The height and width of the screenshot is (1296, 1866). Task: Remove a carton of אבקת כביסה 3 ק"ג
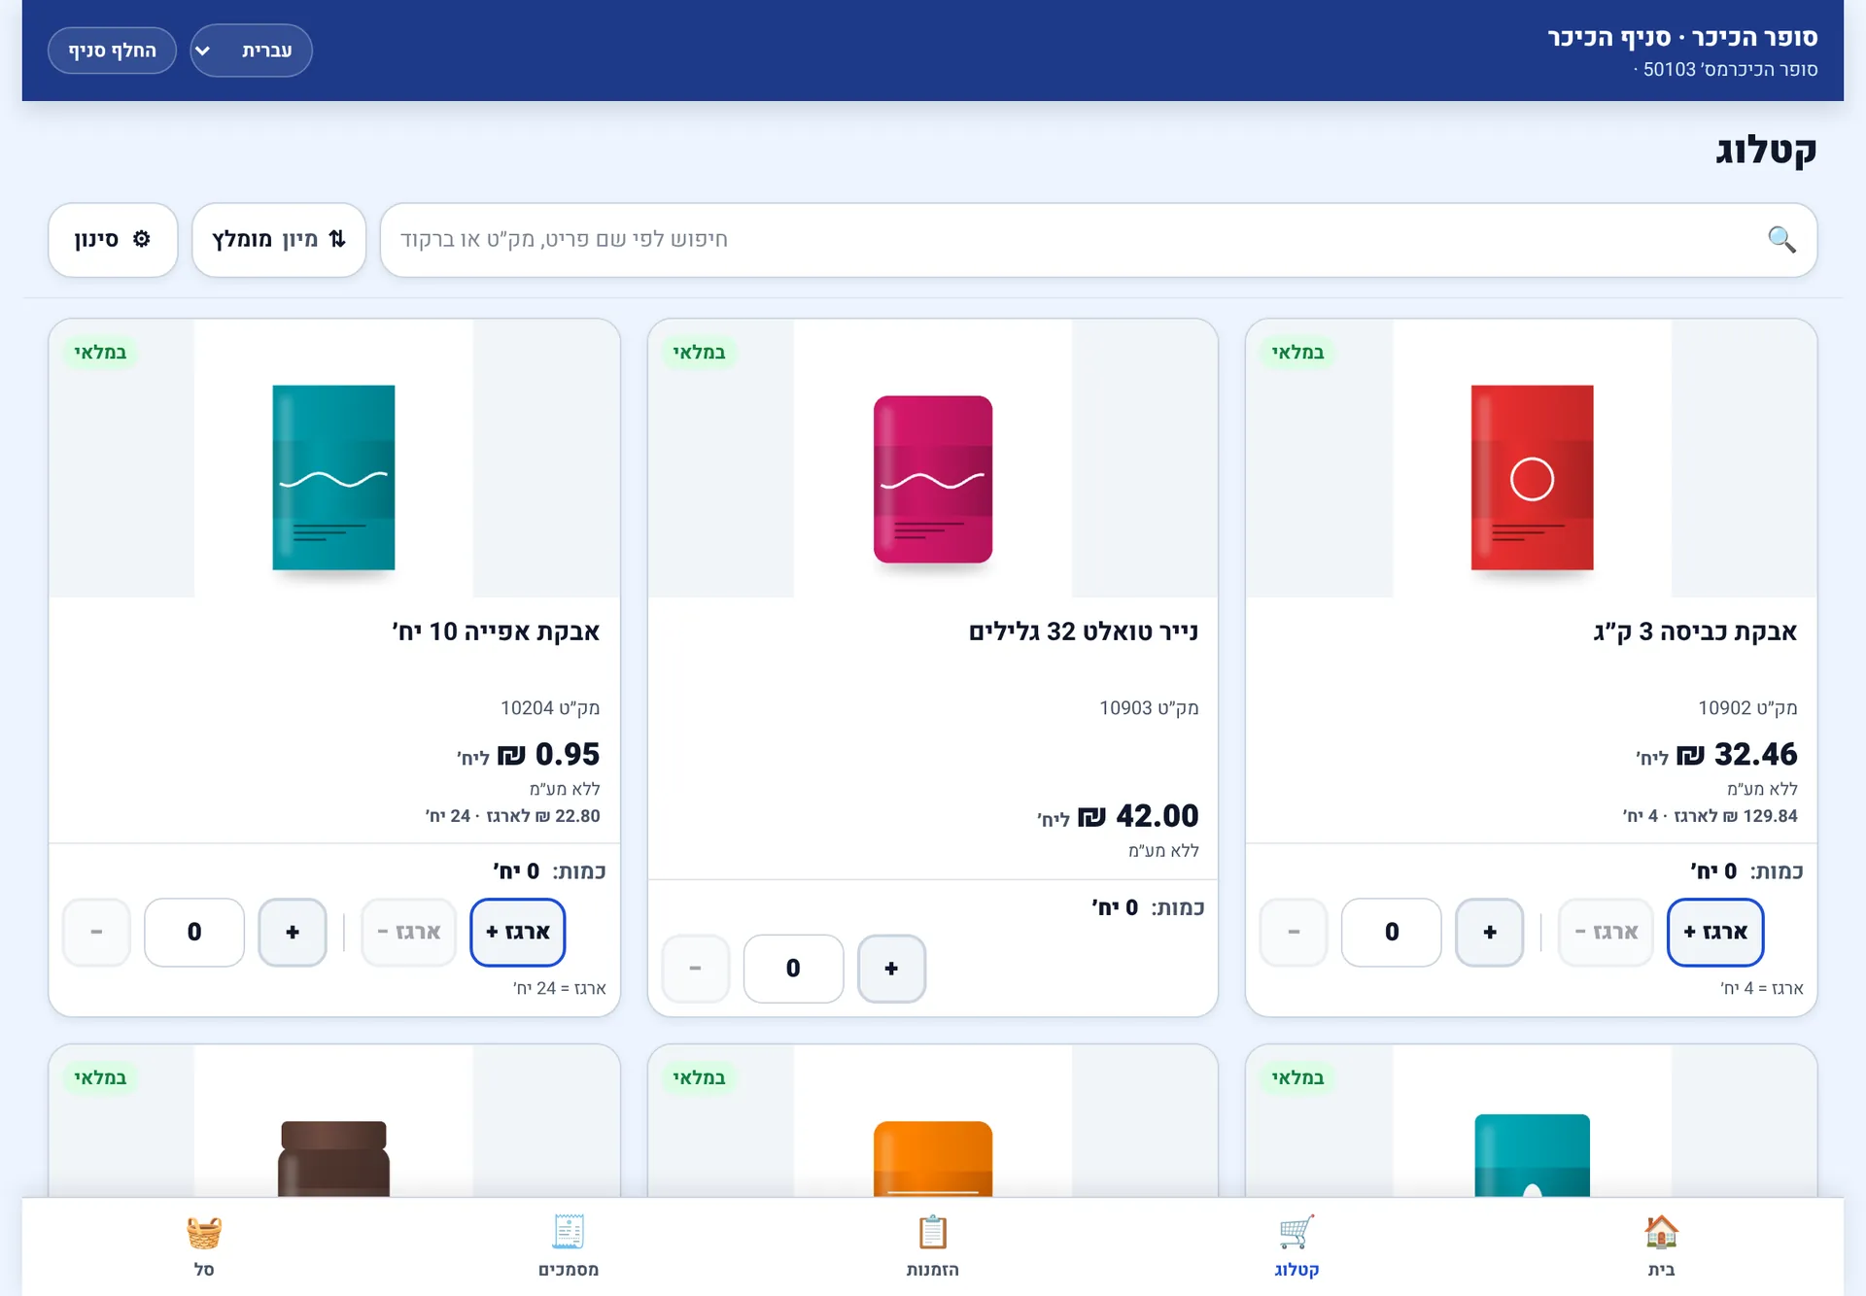[x=1606, y=933]
